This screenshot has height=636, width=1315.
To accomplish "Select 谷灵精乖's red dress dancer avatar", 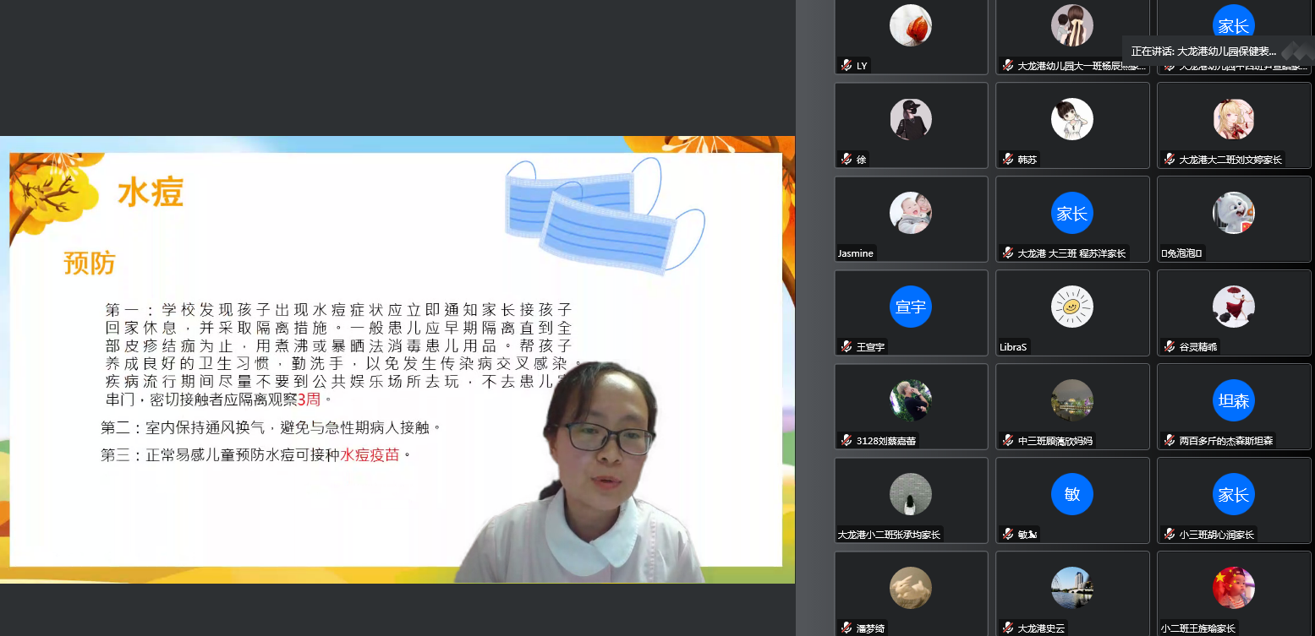I will click(1234, 307).
